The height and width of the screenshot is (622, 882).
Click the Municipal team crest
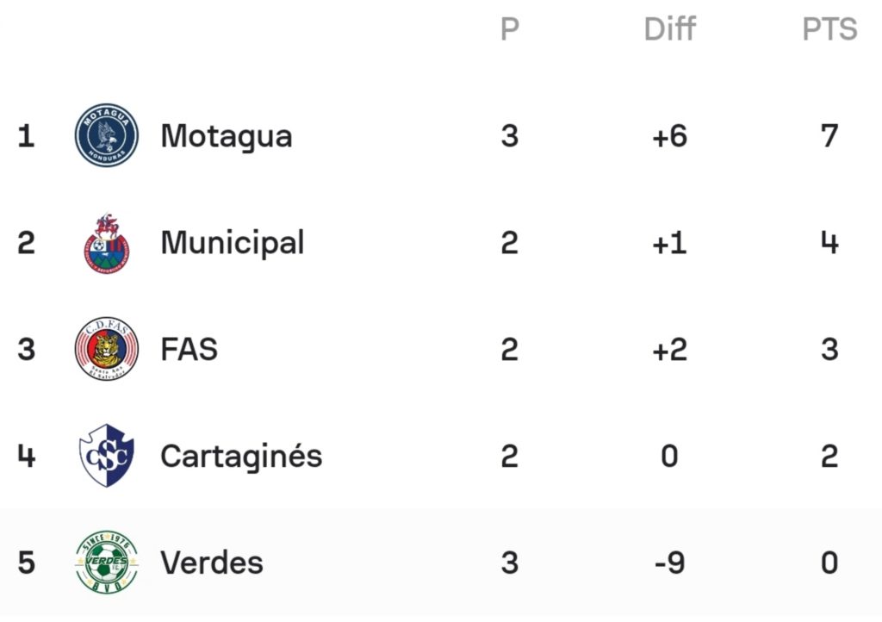[x=106, y=243]
